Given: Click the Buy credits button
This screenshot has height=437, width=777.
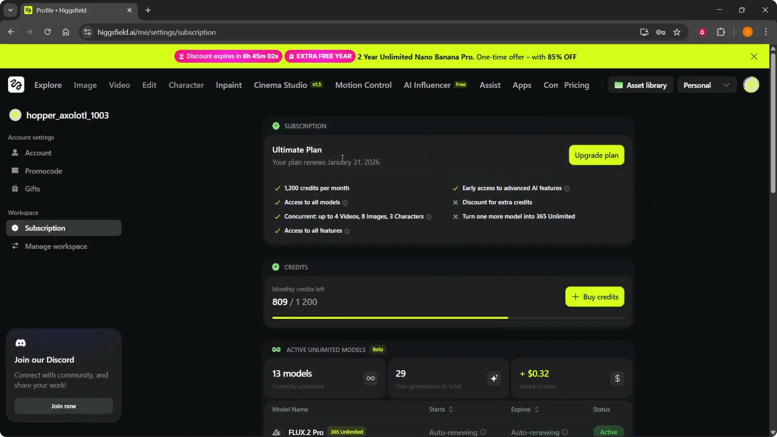Looking at the screenshot, I should pyautogui.click(x=594, y=297).
